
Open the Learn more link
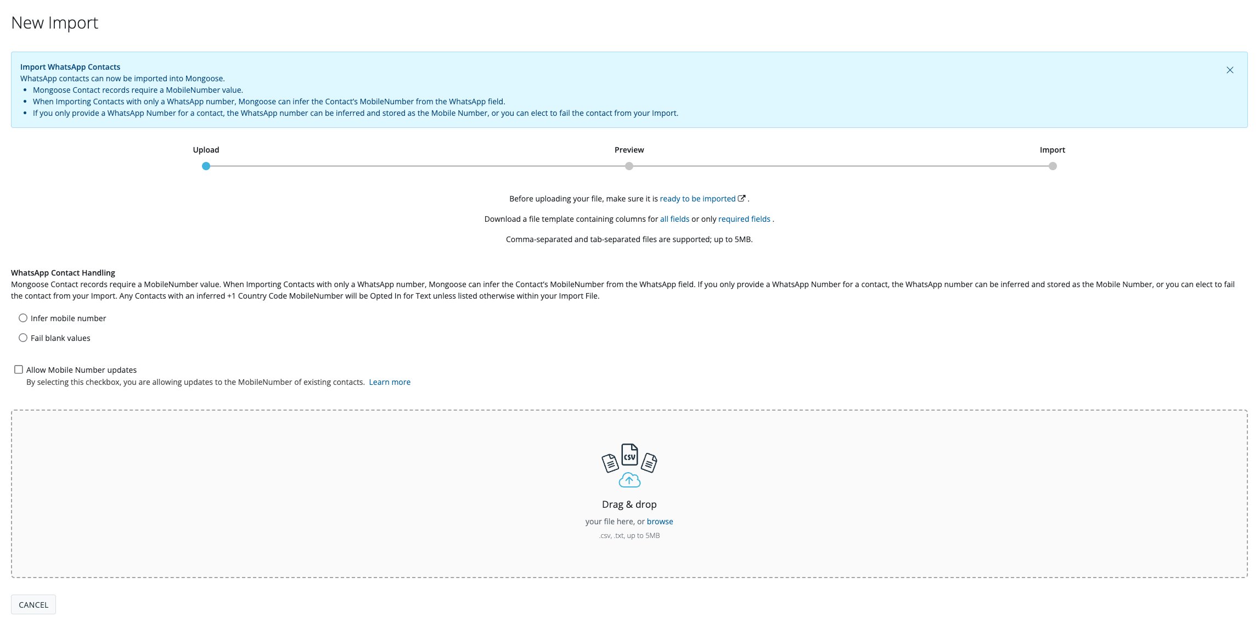390,382
